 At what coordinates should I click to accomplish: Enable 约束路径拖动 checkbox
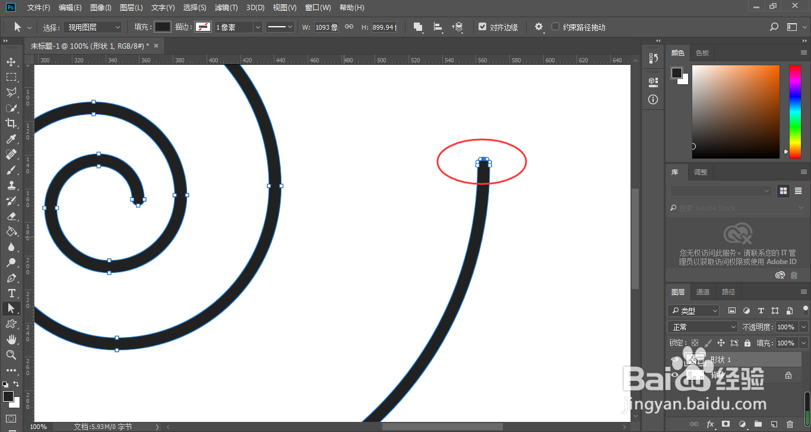pyautogui.click(x=555, y=27)
